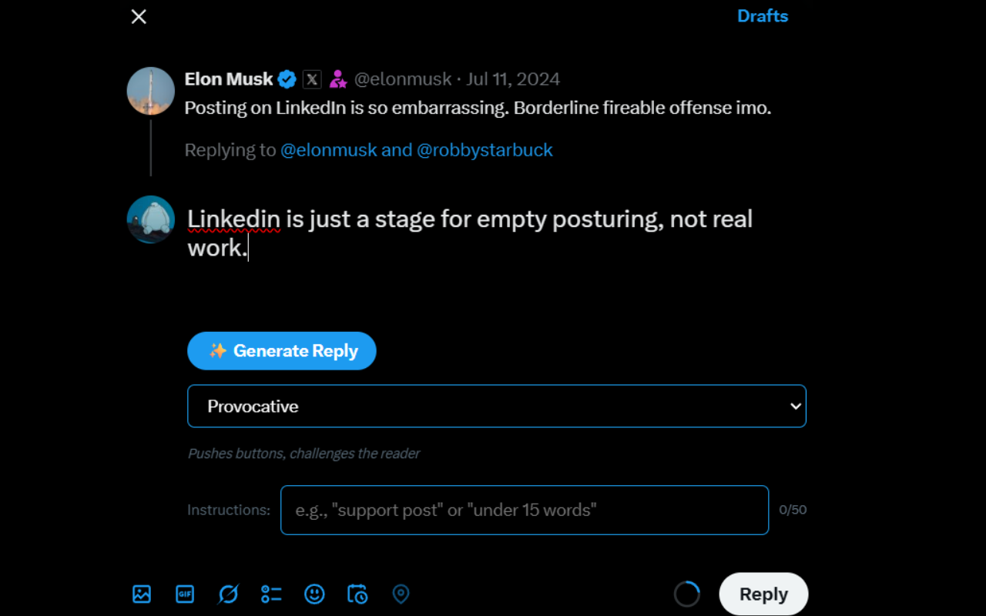This screenshot has width=986, height=616.
Task: Click the Generate Reply button
Action: coord(282,350)
